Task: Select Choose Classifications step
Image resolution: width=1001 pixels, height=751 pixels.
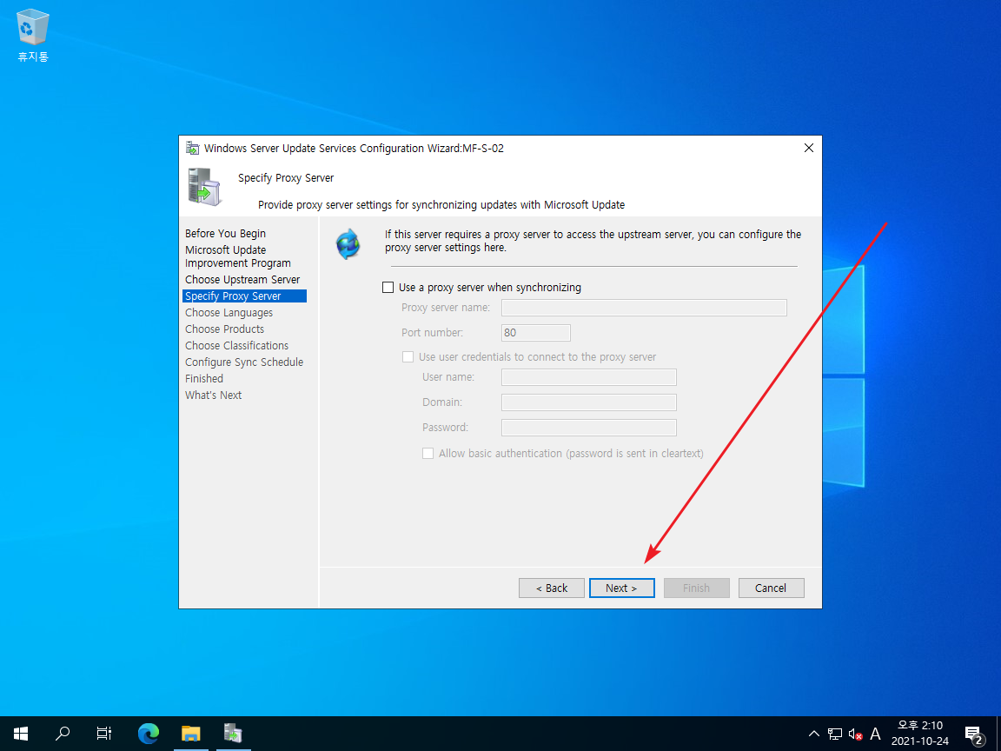Action: [237, 345]
